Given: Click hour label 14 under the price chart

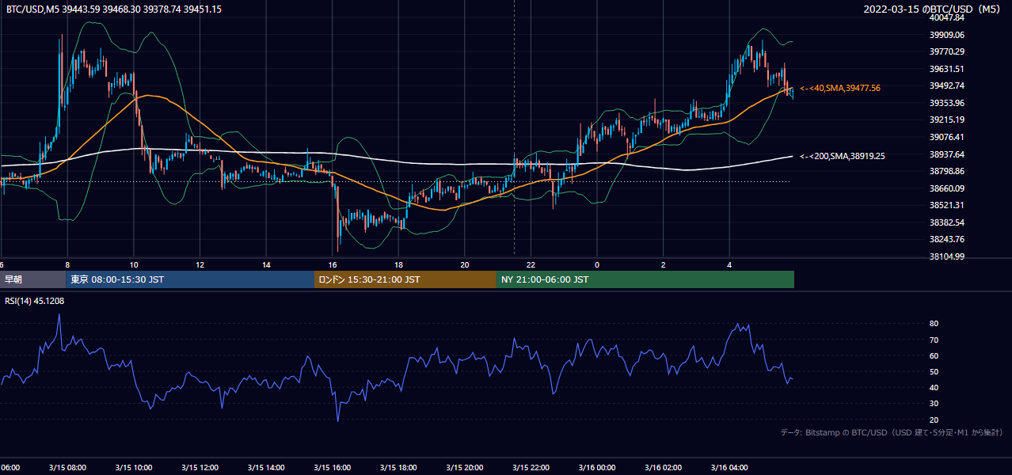Looking at the screenshot, I should pos(266,265).
